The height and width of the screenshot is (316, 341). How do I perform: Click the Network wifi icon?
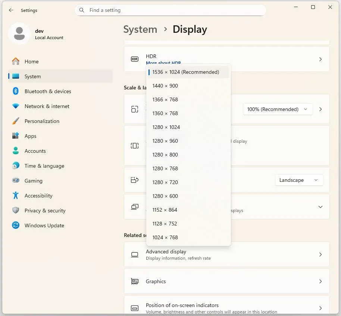[x=16, y=106]
